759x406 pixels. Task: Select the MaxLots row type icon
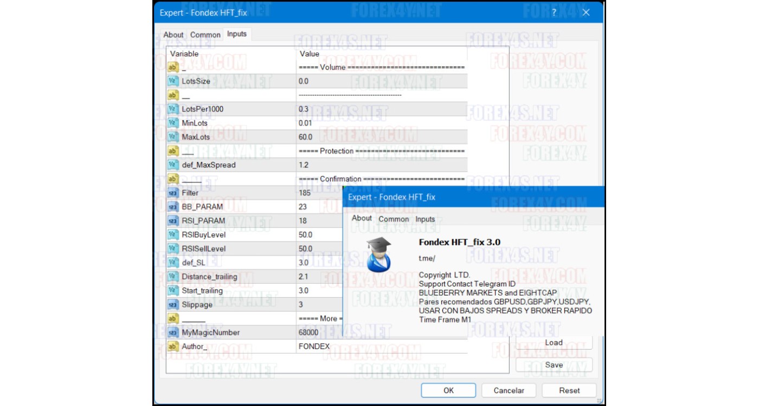tap(173, 137)
